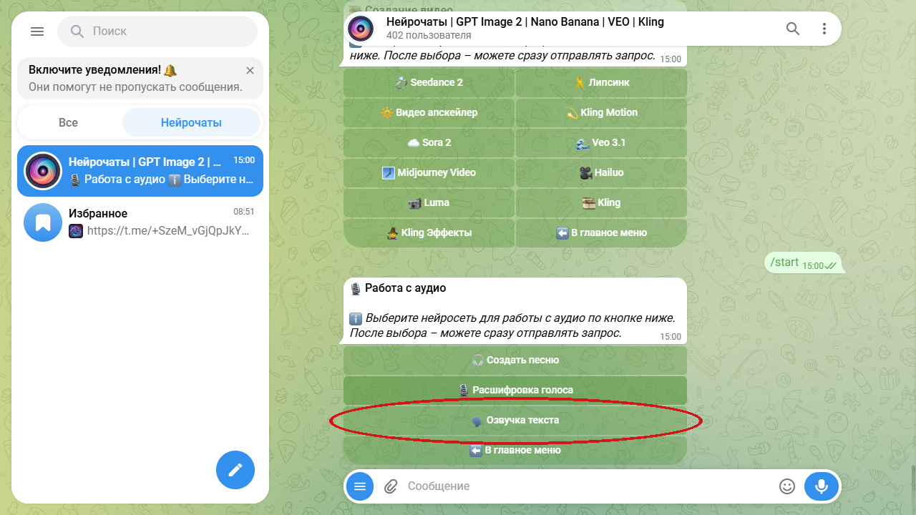This screenshot has height=515, width=916.
Task: Choose the Kling Motion button
Action: point(602,112)
